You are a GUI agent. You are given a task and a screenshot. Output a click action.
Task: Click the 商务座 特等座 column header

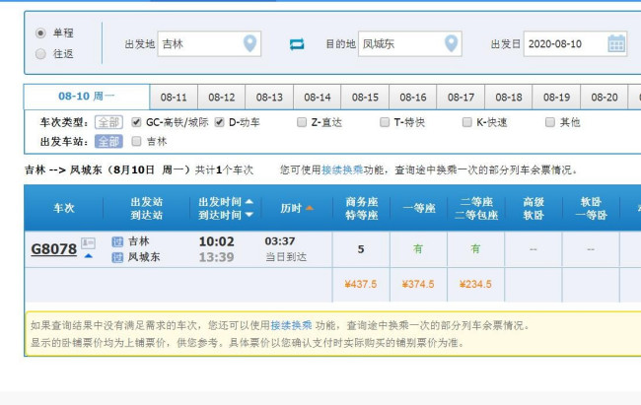tap(361, 208)
